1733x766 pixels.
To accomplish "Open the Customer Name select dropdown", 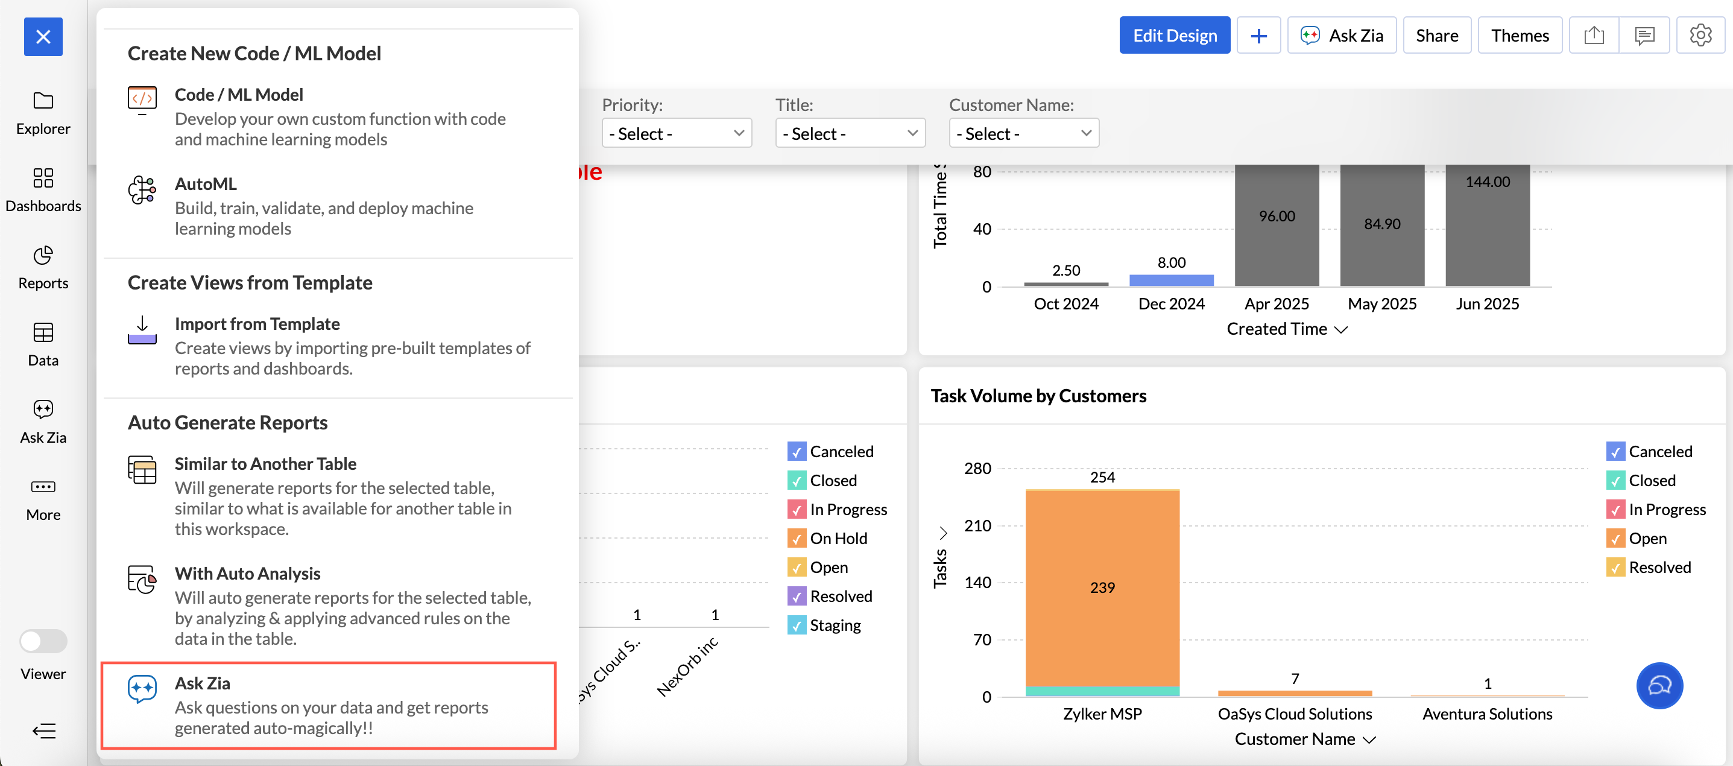I will 1023,133.
